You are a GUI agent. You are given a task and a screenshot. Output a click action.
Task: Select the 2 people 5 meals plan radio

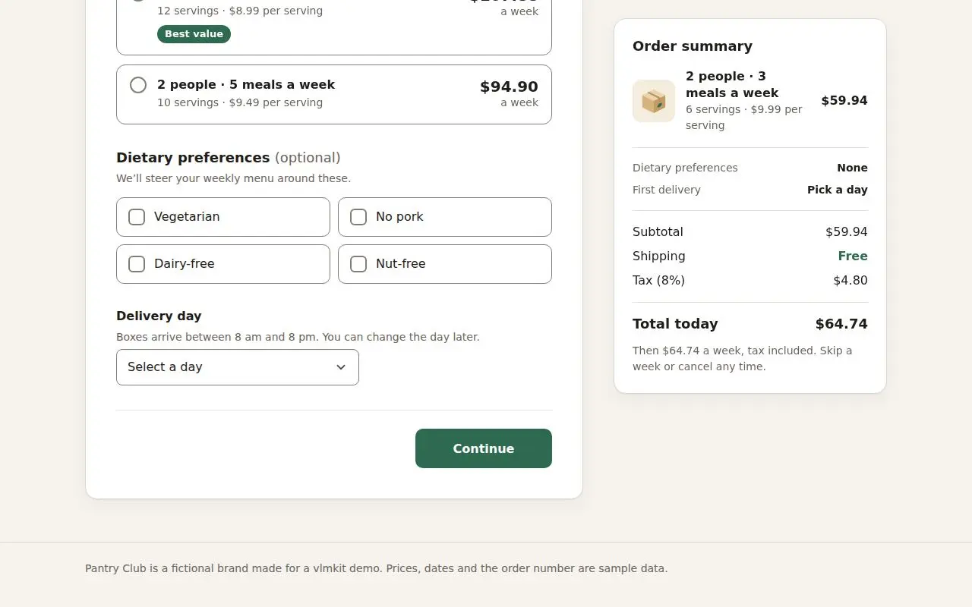138,85
